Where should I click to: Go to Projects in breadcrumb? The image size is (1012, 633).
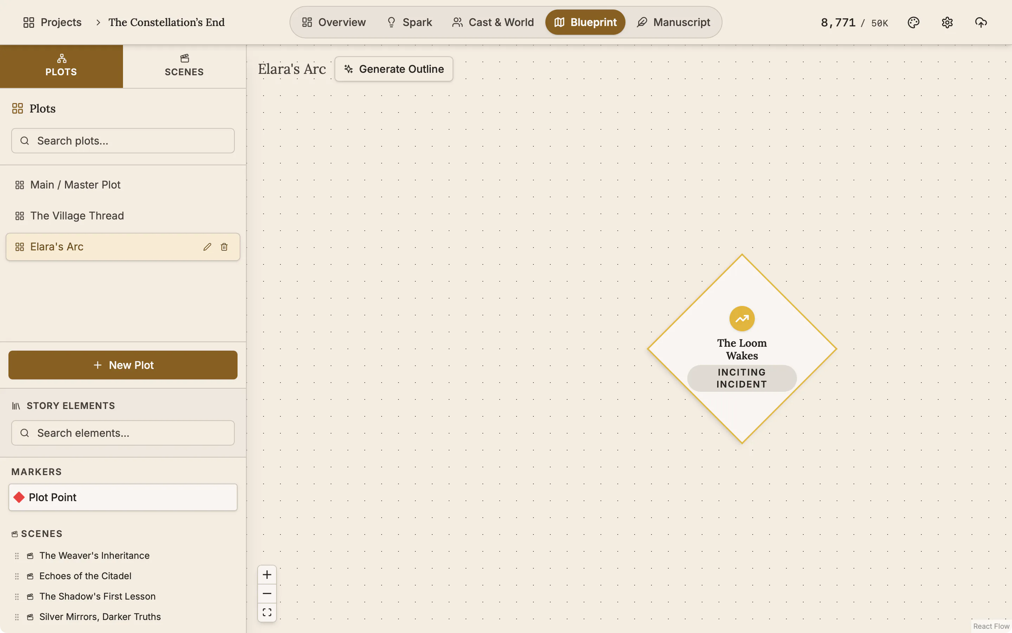click(x=52, y=22)
